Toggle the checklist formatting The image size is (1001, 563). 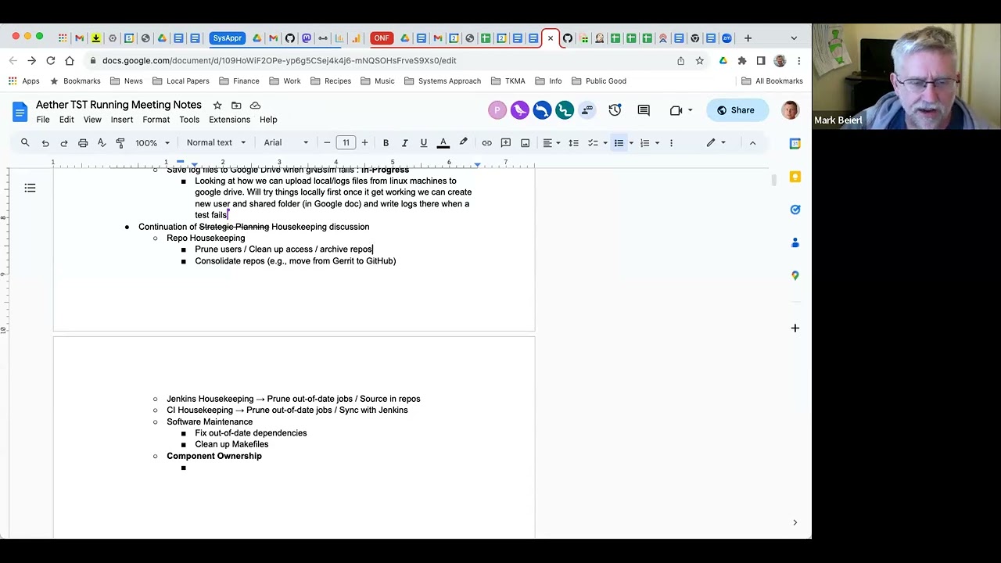pyautogui.click(x=593, y=142)
